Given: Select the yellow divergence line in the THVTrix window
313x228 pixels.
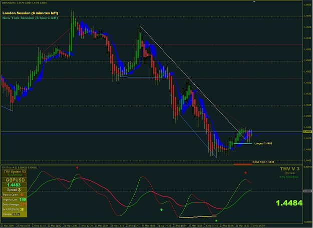Looking at the screenshot, I should (198, 216).
